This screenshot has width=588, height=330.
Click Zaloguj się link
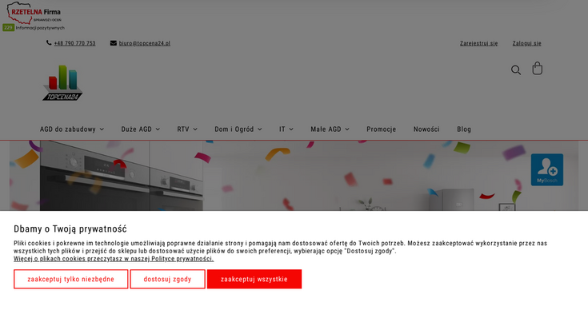(526, 43)
